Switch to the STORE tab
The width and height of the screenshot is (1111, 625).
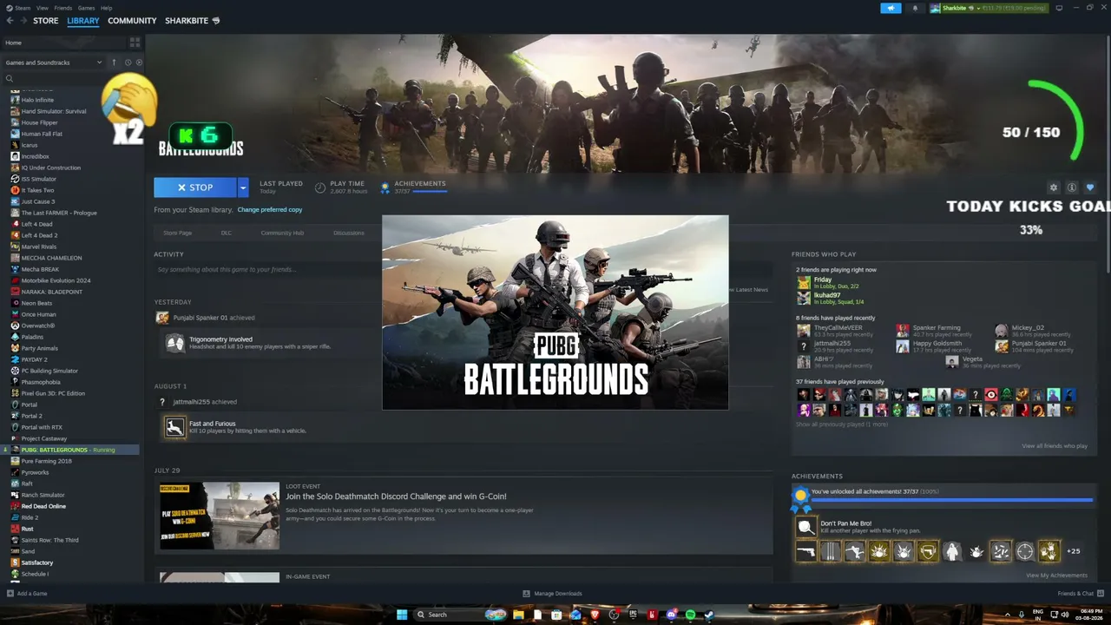(x=46, y=21)
